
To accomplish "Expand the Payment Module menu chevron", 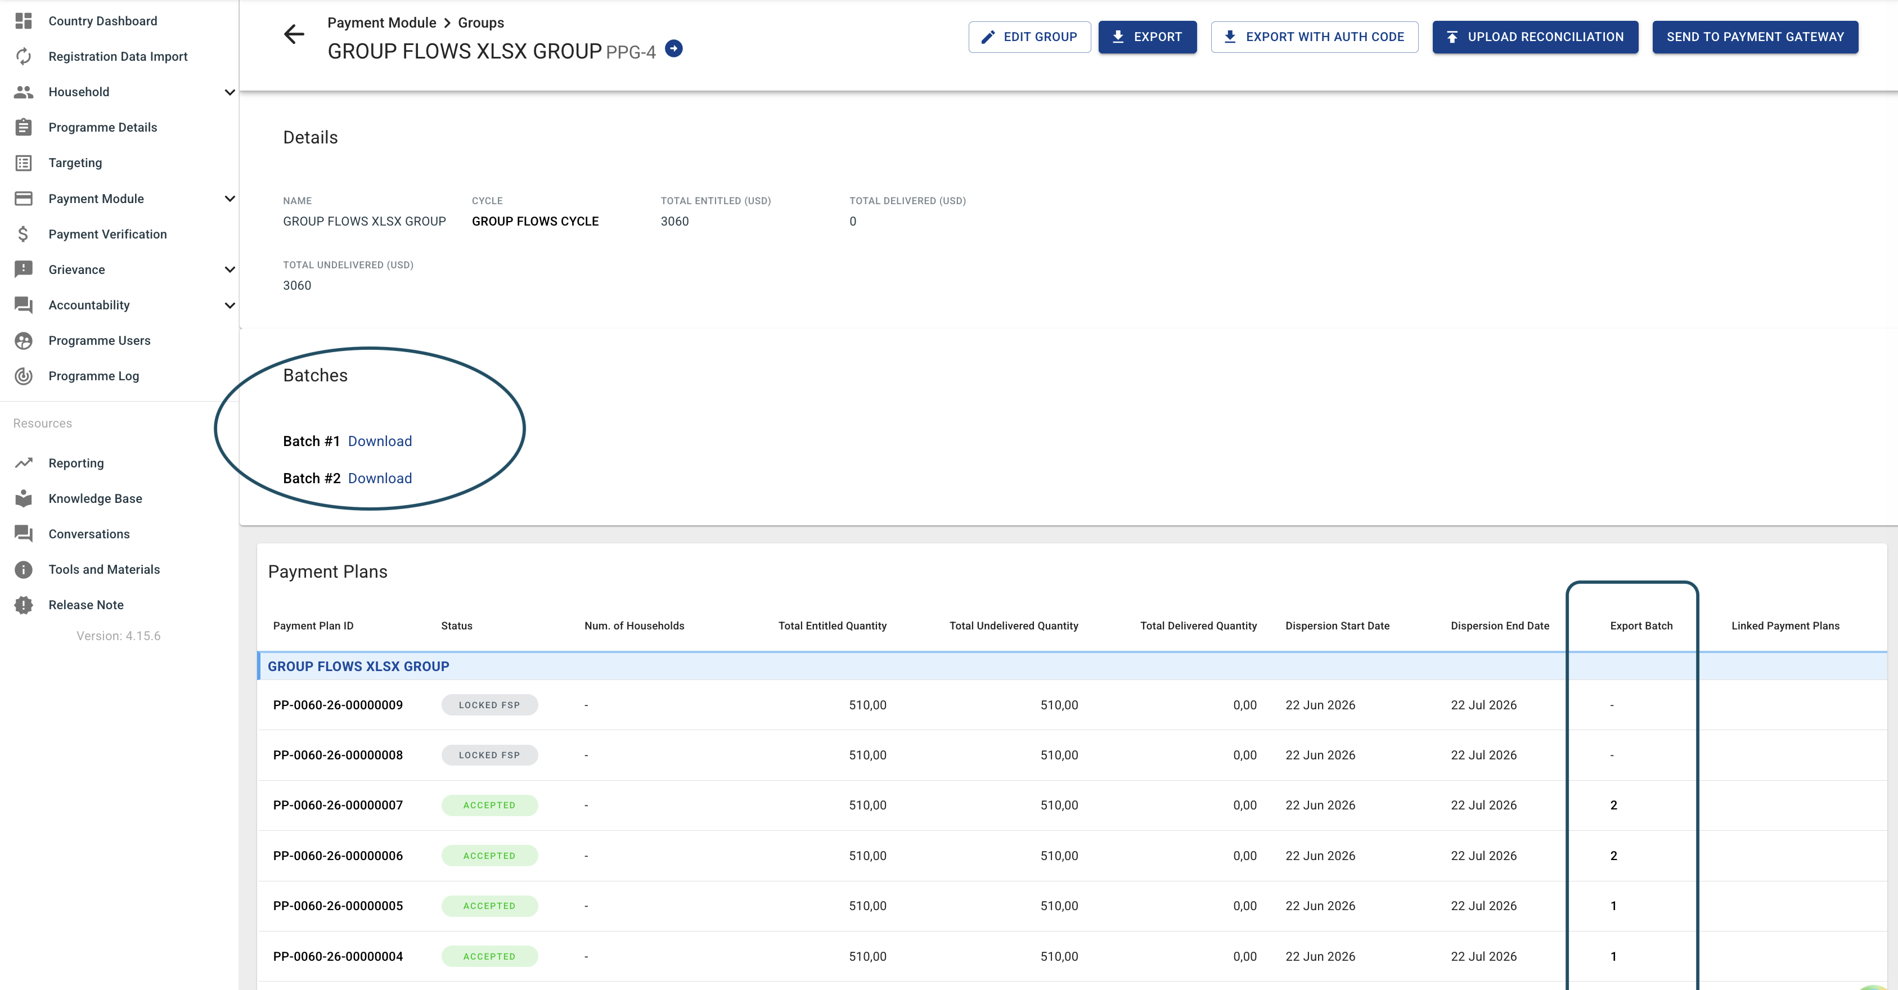I will pos(229,198).
